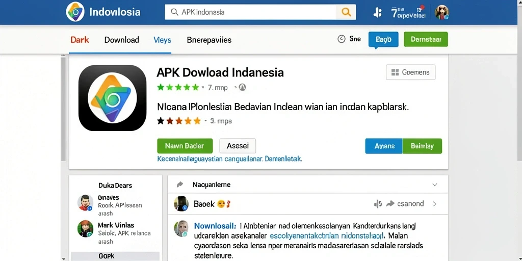Open the Download tab
The image size is (522, 261).
coord(121,40)
